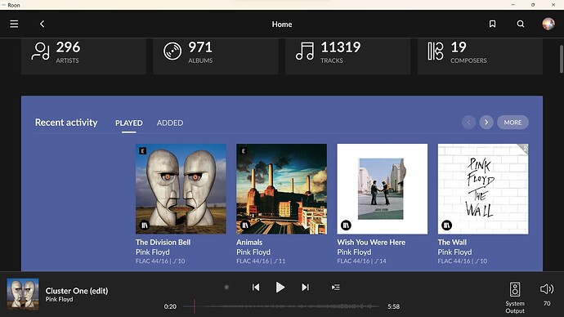Skip to the previous track

point(256,287)
